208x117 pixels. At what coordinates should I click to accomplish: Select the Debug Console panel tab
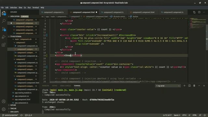tap(66, 86)
